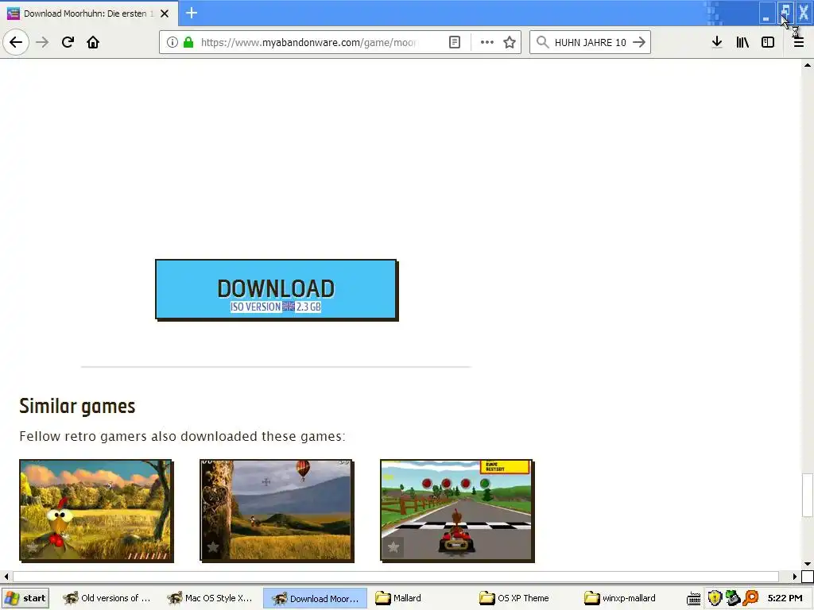This screenshot has height=610, width=814.
Task: Click the forward navigation arrow
Action: tap(42, 42)
